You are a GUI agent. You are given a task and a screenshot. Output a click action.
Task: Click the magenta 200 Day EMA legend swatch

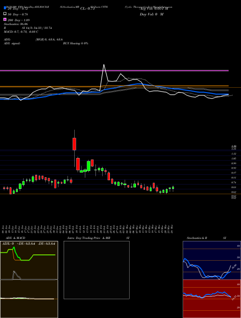click(x=5, y=19)
